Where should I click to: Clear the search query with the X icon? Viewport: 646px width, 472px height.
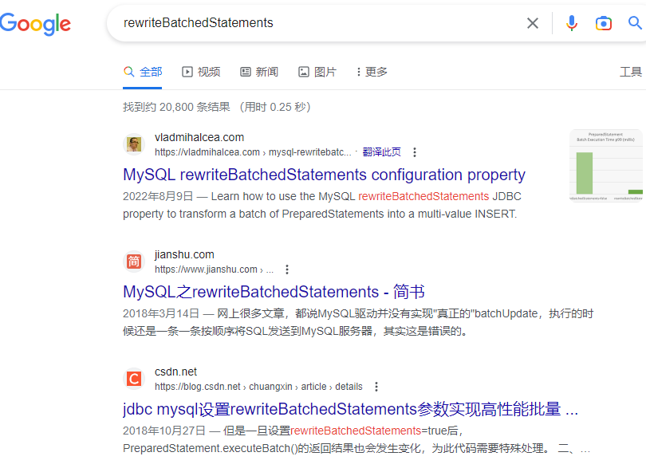pyautogui.click(x=532, y=23)
